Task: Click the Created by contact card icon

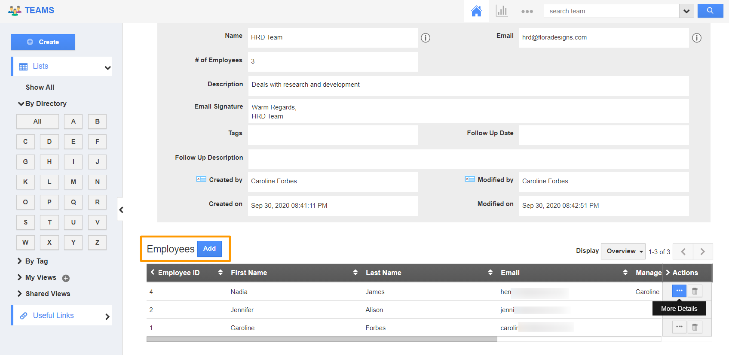Action: pyautogui.click(x=201, y=179)
